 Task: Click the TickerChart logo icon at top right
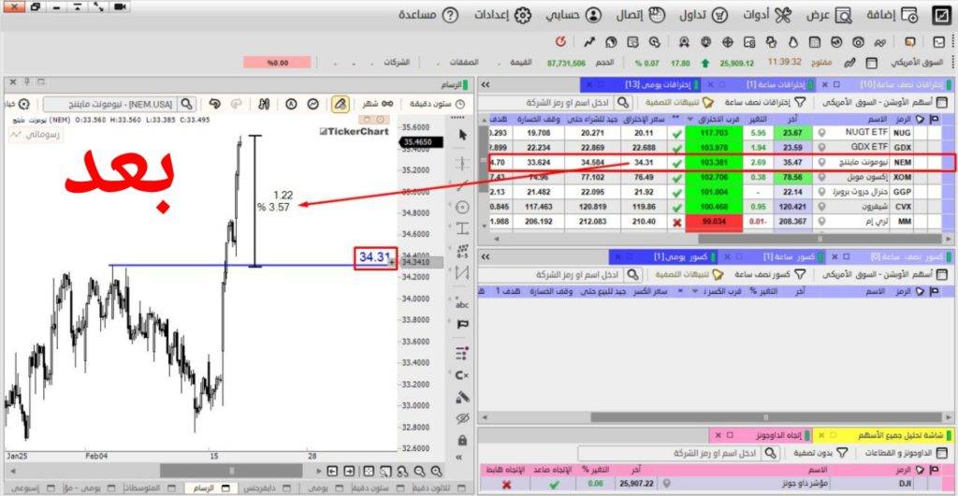[x=941, y=15]
